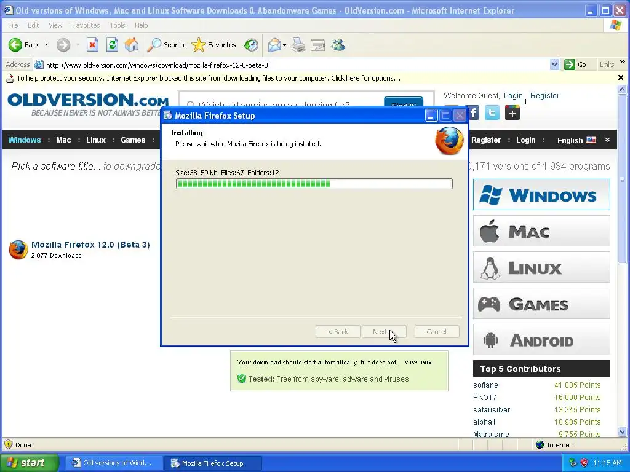This screenshot has height=472, width=630.
Task: Click the Mail envelope toolbar icon
Action: (x=274, y=45)
